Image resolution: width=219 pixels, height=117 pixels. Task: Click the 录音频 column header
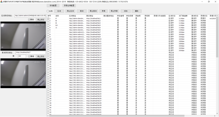pyautogui.click(x=139, y=16)
